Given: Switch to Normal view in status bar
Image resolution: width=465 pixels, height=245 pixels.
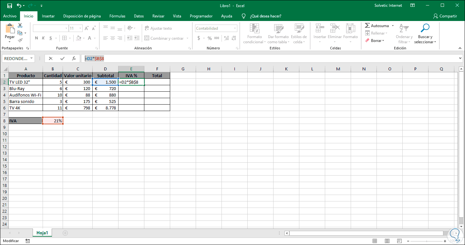Looking at the screenshot, I should [375, 241].
